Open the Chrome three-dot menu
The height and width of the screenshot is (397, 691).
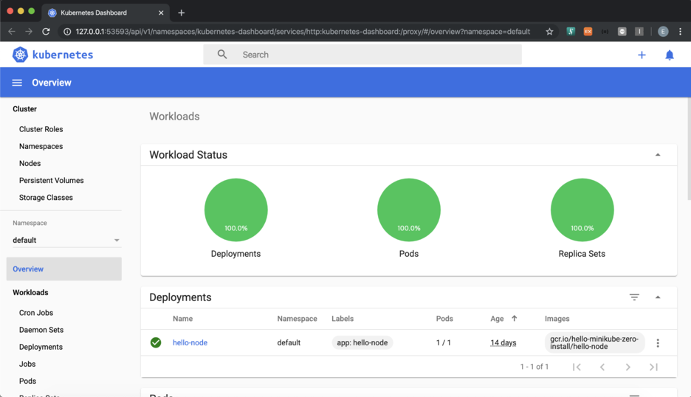point(681,31)
